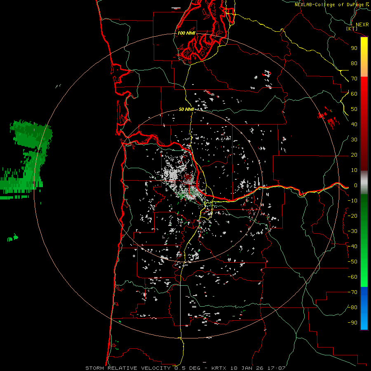Click the 30 value on velocity scale

[x=354, y=140]
